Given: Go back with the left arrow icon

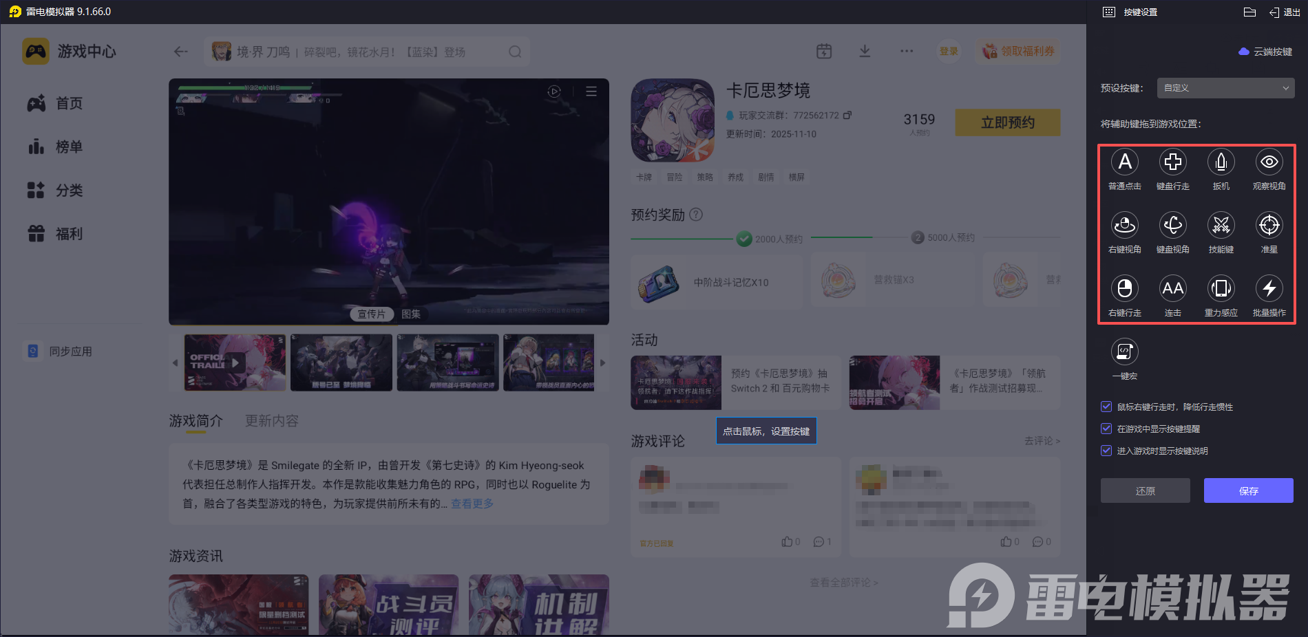Looking at the screenshot, I should coord(181,52).
